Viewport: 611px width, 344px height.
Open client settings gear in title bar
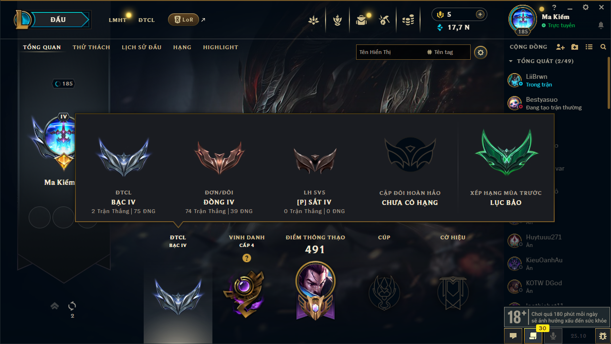pos(586,7)
